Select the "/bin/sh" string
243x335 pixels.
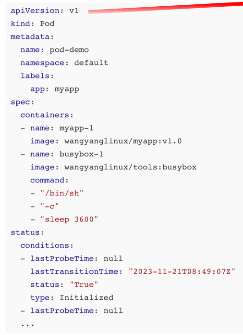point(62,193)
